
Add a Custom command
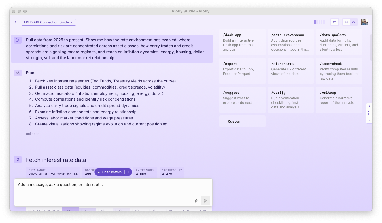(243, 121)
